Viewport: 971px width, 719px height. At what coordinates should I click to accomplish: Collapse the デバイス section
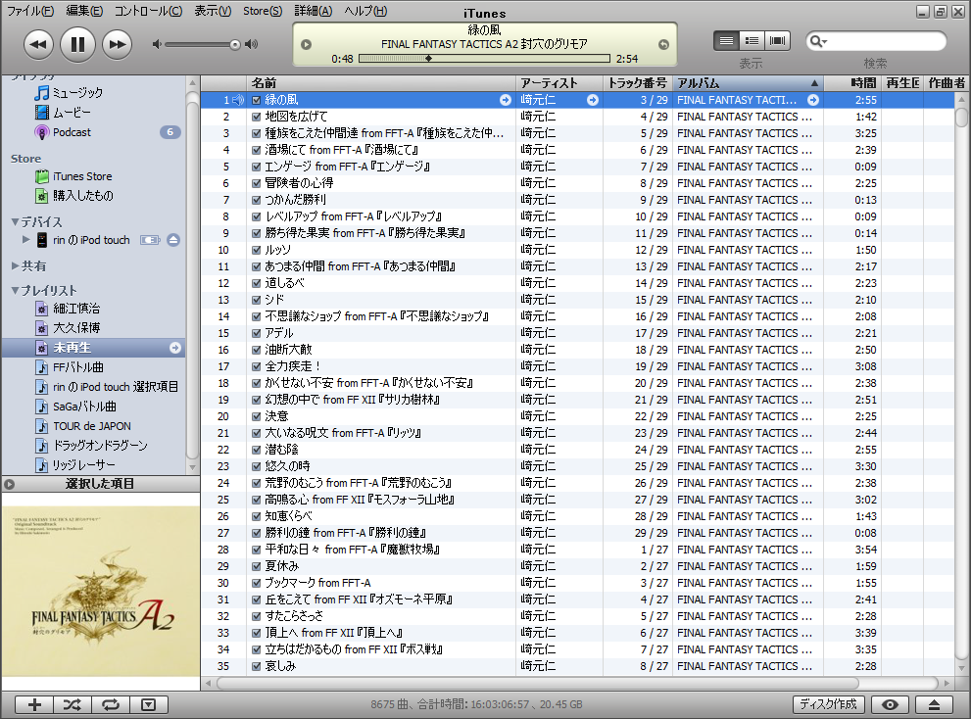pos(15,221)
